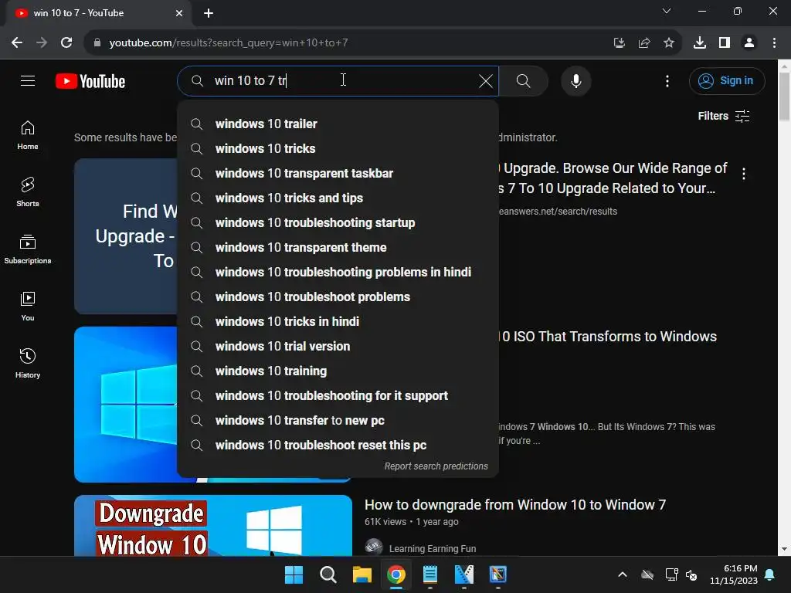The image size is (791, 593).
Task: Open Chrome profile menu
Action: tap(749, 42)
